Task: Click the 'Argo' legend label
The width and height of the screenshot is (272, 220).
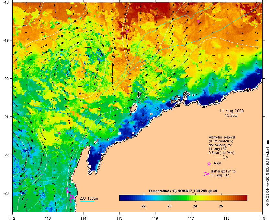Action: pos(217,163)
